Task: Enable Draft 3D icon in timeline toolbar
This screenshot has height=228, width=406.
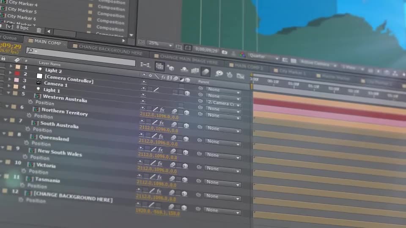Action: [x=171, y=68]
